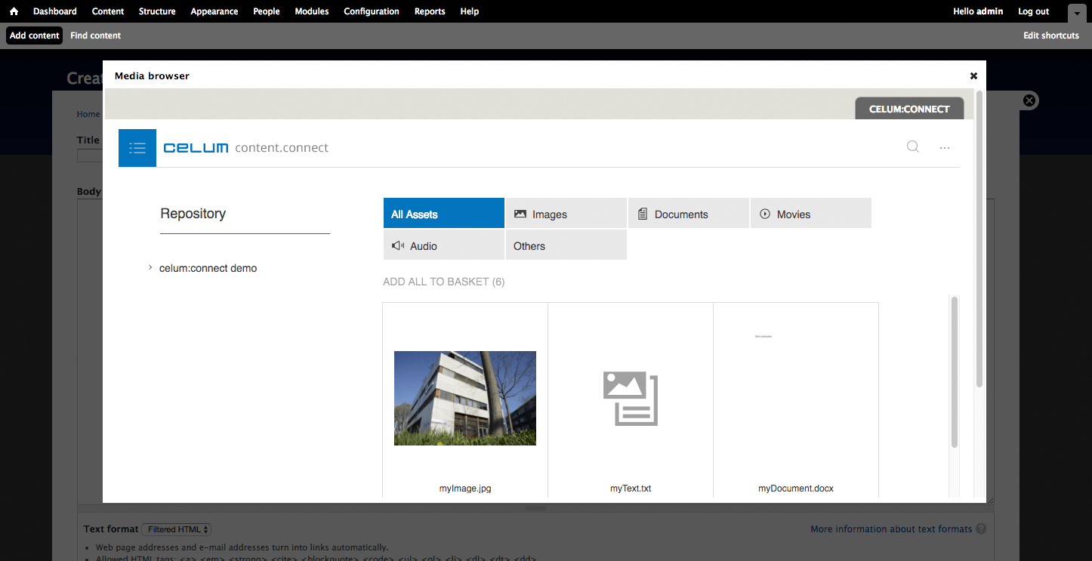Open the Structure admin menu
1092x561 pixels.
(x=157, y=11)
